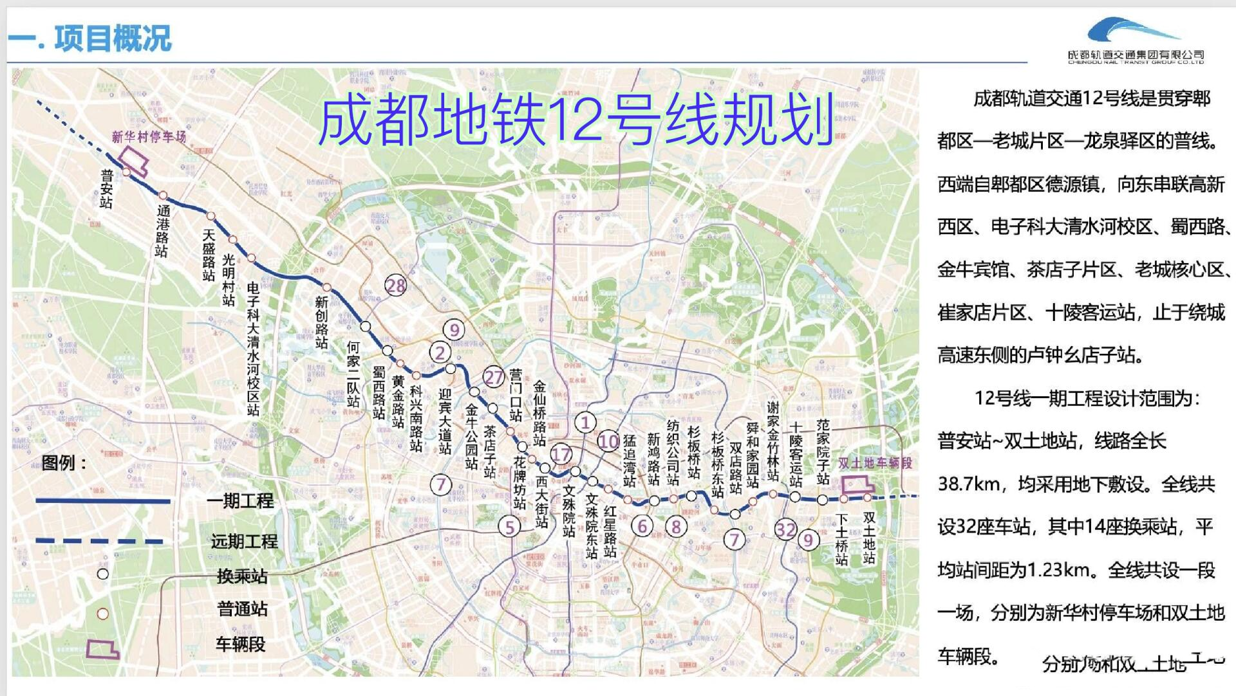This screenshot has height=696, width=1236.
Task: Click the circled line 27 marker
Action: 494,377
